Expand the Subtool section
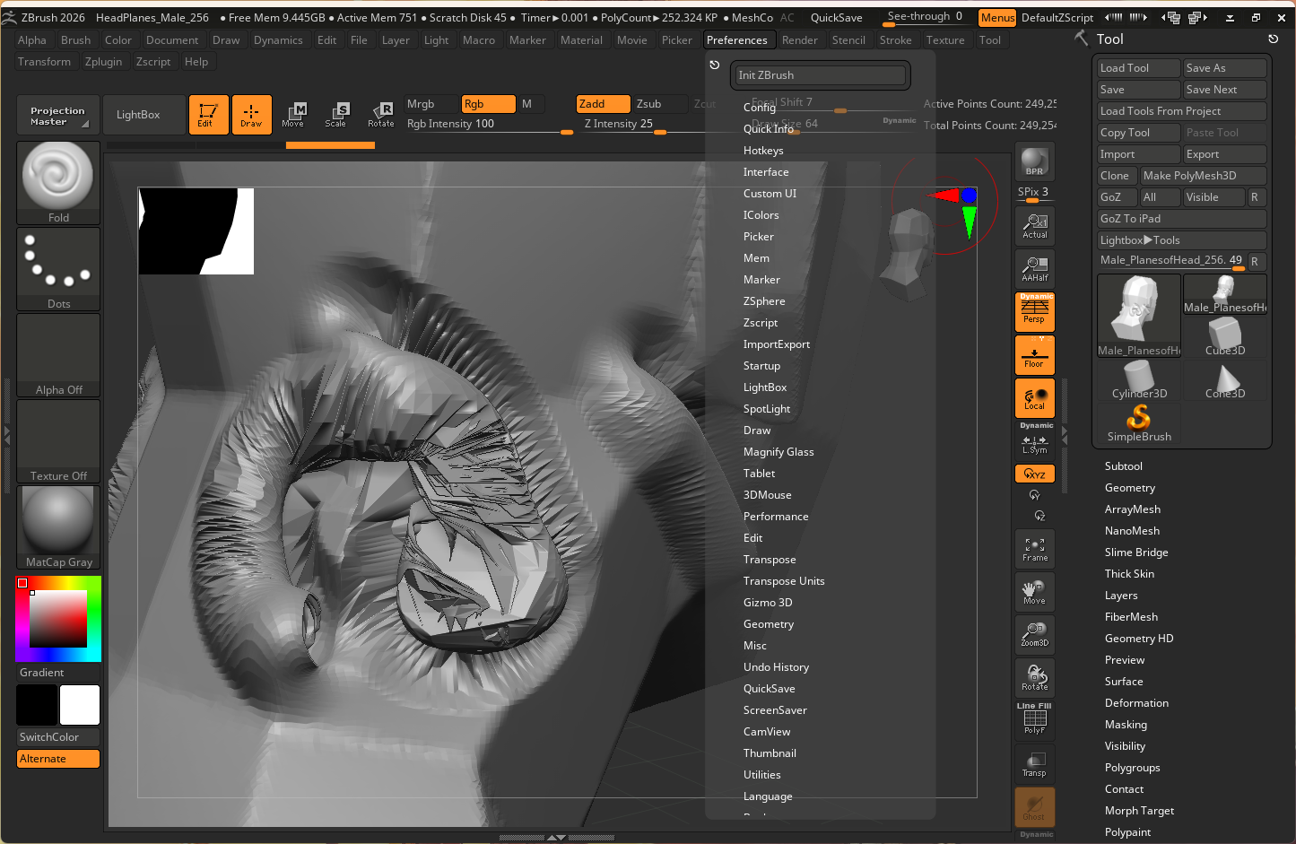The width and height of the screenshot is (1296, 844). (x=1124, y=466)
